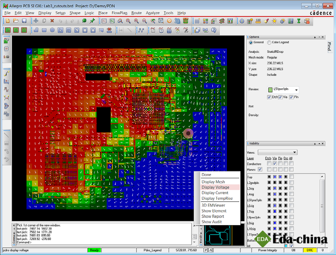Screen dimensions: 336x255
Task: Select the Move tool with four arrows
Action: pyautogui.click(x=36, y=21)
